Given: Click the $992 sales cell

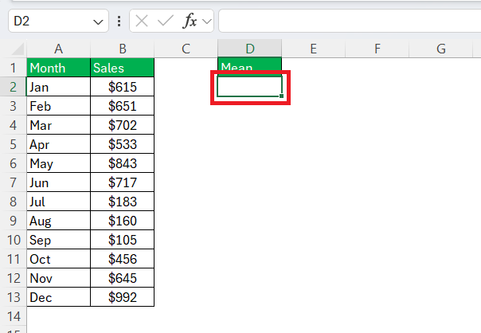Looking at the screenshot, I should (x=123, y=297).
